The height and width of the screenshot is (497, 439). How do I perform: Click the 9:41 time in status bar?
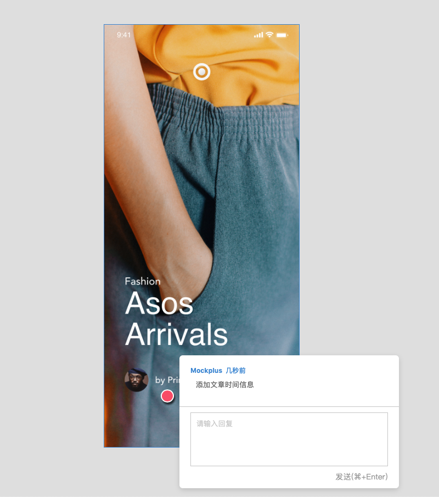pyautogui.click(x=124, y=35)
